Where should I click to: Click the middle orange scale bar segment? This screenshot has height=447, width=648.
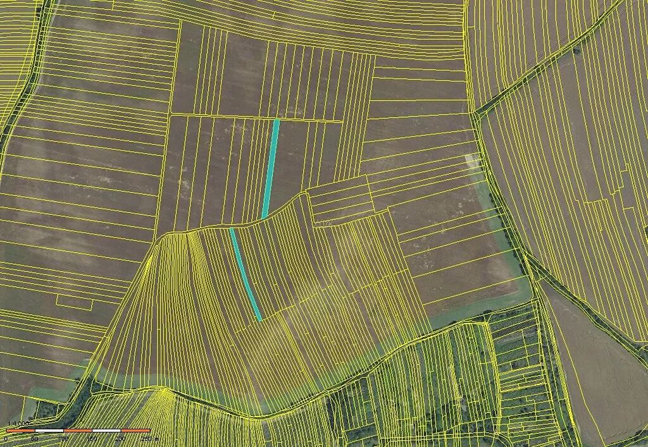click(x=77, y=431)
